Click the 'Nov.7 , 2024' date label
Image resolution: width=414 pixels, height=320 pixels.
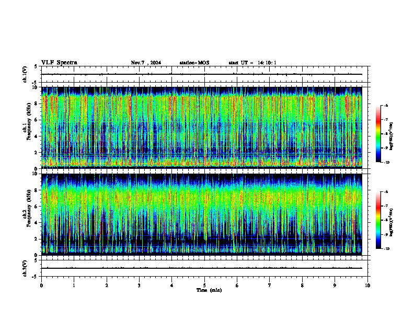pos(146,63)
